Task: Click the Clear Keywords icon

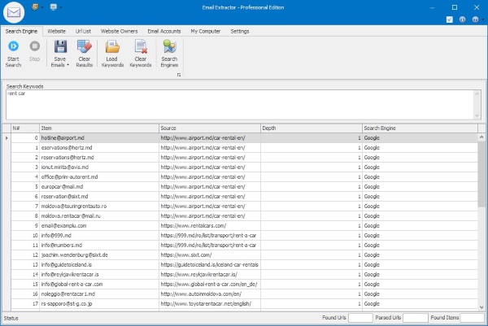Action: pyautogui.click(x=141, y=46)
